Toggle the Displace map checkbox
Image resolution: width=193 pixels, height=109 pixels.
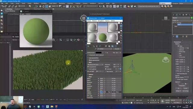click(x=99, y=92)
